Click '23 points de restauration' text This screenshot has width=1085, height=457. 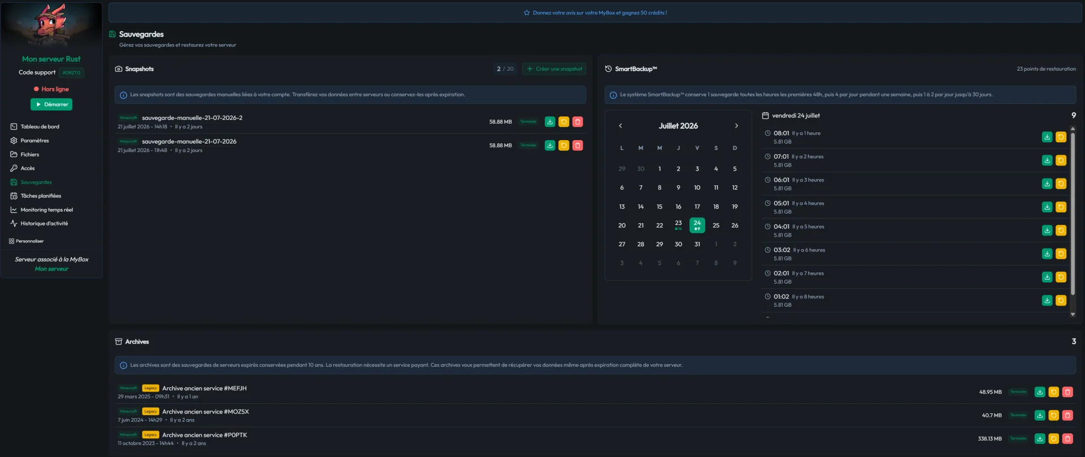click(x=1046, y=69)
